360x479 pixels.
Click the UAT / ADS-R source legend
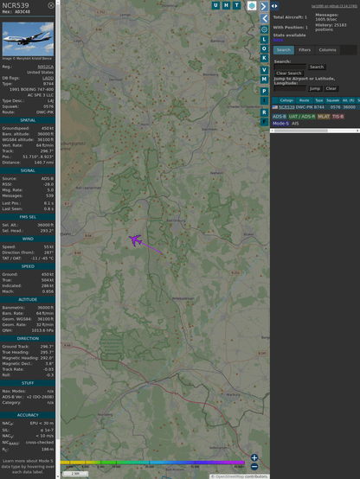301,117
